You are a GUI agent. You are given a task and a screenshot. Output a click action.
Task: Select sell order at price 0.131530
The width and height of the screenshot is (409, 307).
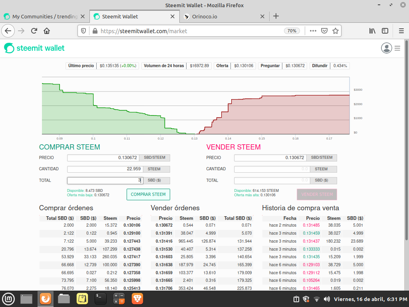pos(202,249)
